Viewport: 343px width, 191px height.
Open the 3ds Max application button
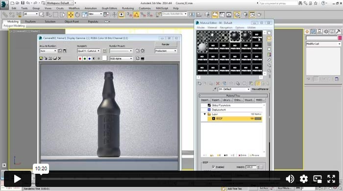(x=4, y=5)
